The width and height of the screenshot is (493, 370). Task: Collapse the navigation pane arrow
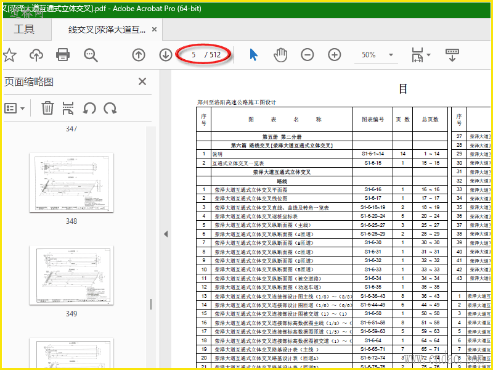tap(166, 234)
